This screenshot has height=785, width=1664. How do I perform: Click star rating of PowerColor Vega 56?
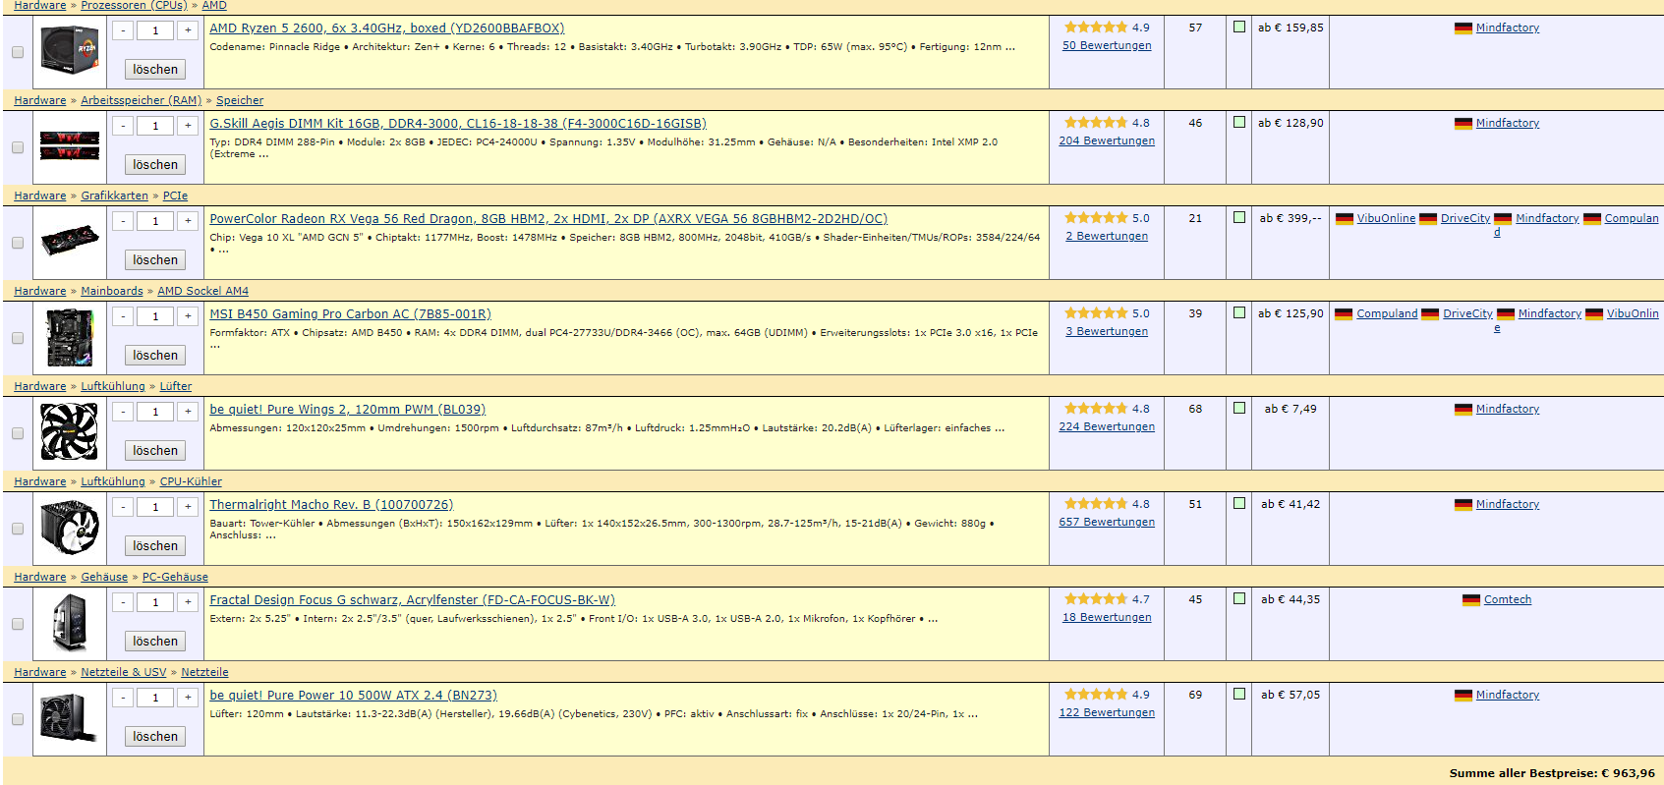click(1096, 217)
